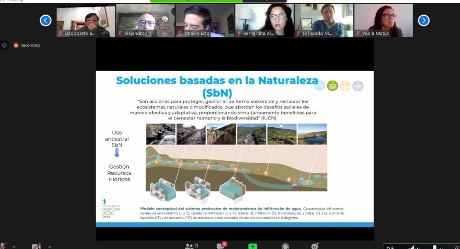Click the Record icon in toolbar
This screenshot has width=460, height=249.
click(x=285, y=246)
